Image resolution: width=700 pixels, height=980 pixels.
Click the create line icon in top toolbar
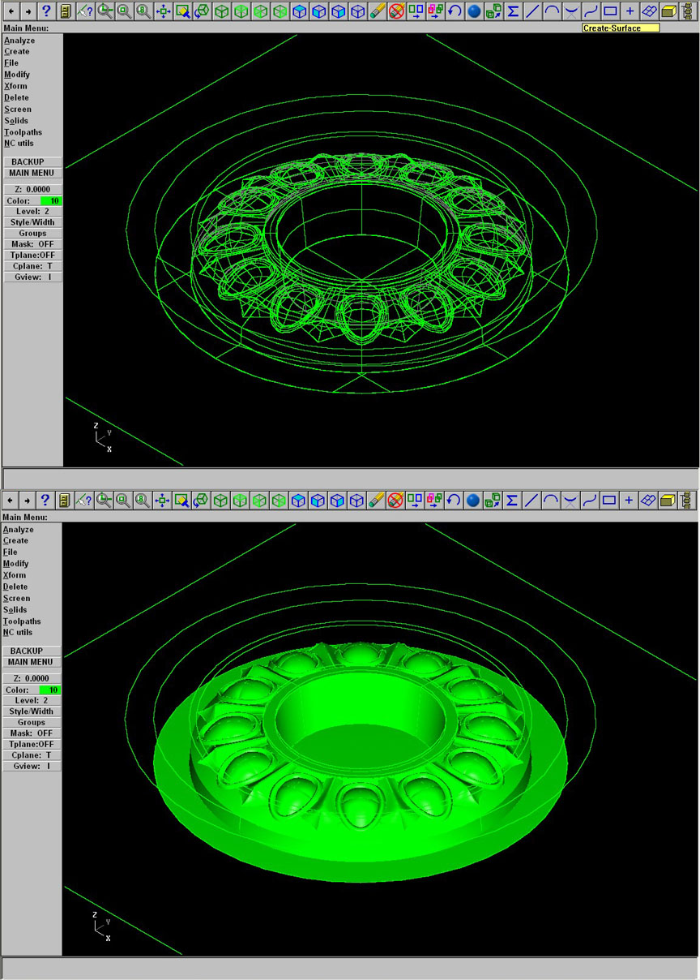(x=532, y=11)
